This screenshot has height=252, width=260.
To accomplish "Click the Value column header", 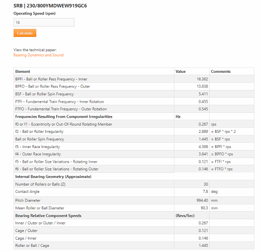I will click(x=180, y=72).
